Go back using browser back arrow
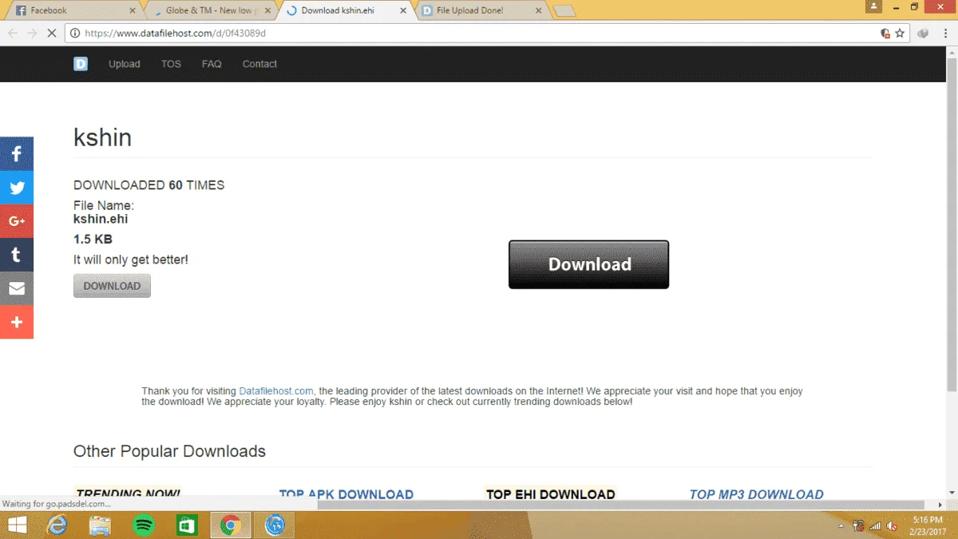This screenshot has width=958, height=539. 13,34
